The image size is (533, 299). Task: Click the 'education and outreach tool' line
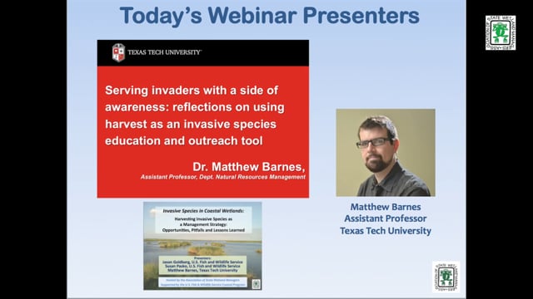(x=183, y=140)
